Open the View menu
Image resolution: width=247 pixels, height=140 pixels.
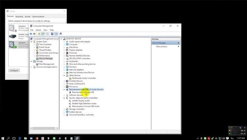tap(45, 30)
